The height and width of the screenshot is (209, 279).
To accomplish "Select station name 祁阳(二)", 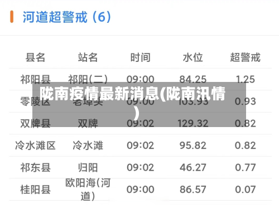I will click(x=88, y=79).
